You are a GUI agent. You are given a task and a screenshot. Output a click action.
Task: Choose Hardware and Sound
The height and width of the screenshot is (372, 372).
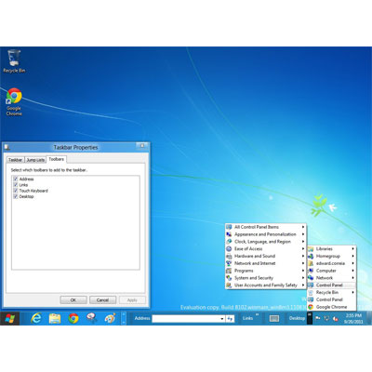click(266, 256)
